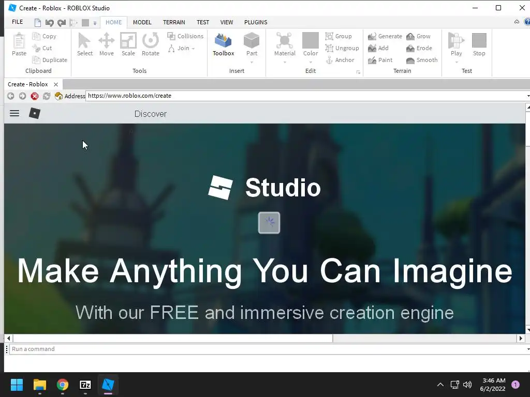Click the horizontal scrollbar thumb

point(173,338)
